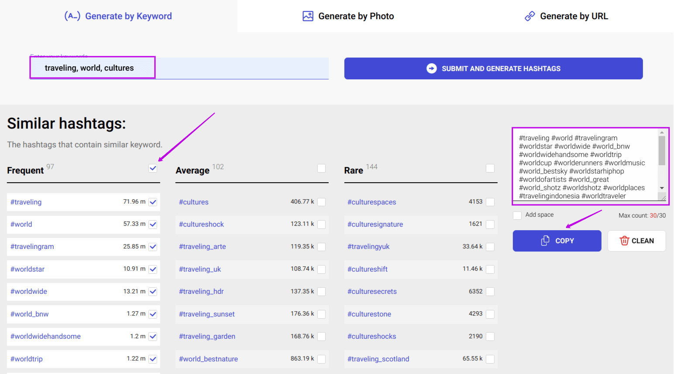This screenshot has width=674, height=374.
Task: Click the trash icon inside the CLEAN button
Action: [624, 241]
